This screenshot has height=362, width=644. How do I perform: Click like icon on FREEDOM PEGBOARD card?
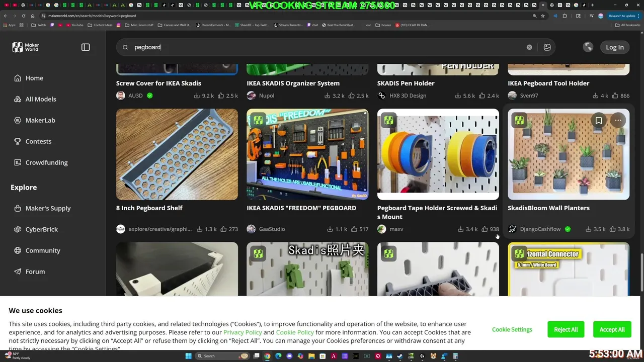point(354,229)
